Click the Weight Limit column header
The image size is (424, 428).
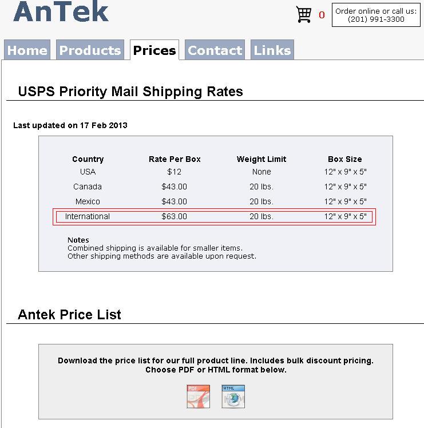pyautogui.click(x=261, y=159)
